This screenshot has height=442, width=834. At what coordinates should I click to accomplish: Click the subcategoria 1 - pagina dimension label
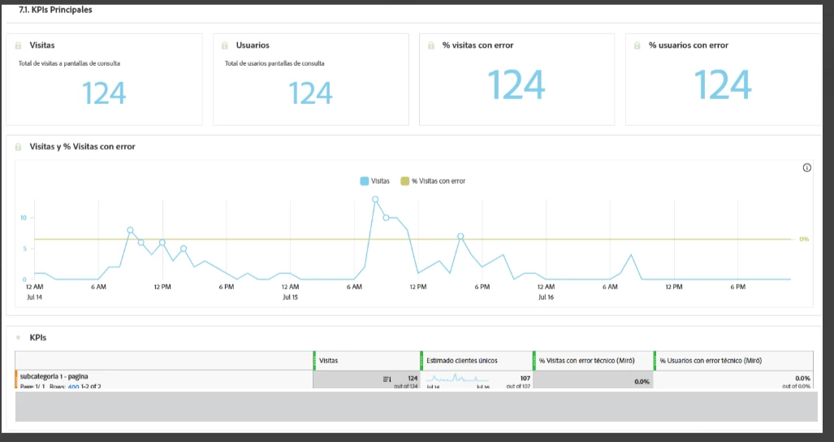[54, 376]
